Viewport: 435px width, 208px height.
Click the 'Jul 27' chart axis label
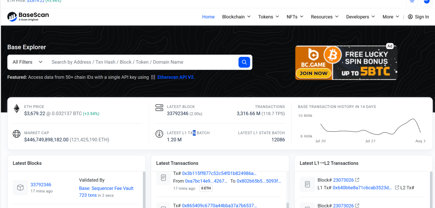click(x=370, y=141)
